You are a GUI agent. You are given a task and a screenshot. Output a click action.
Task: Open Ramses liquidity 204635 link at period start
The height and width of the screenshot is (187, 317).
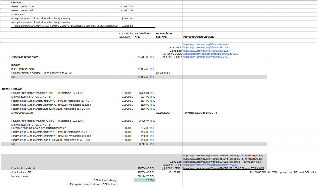click(x=211, y=54)
